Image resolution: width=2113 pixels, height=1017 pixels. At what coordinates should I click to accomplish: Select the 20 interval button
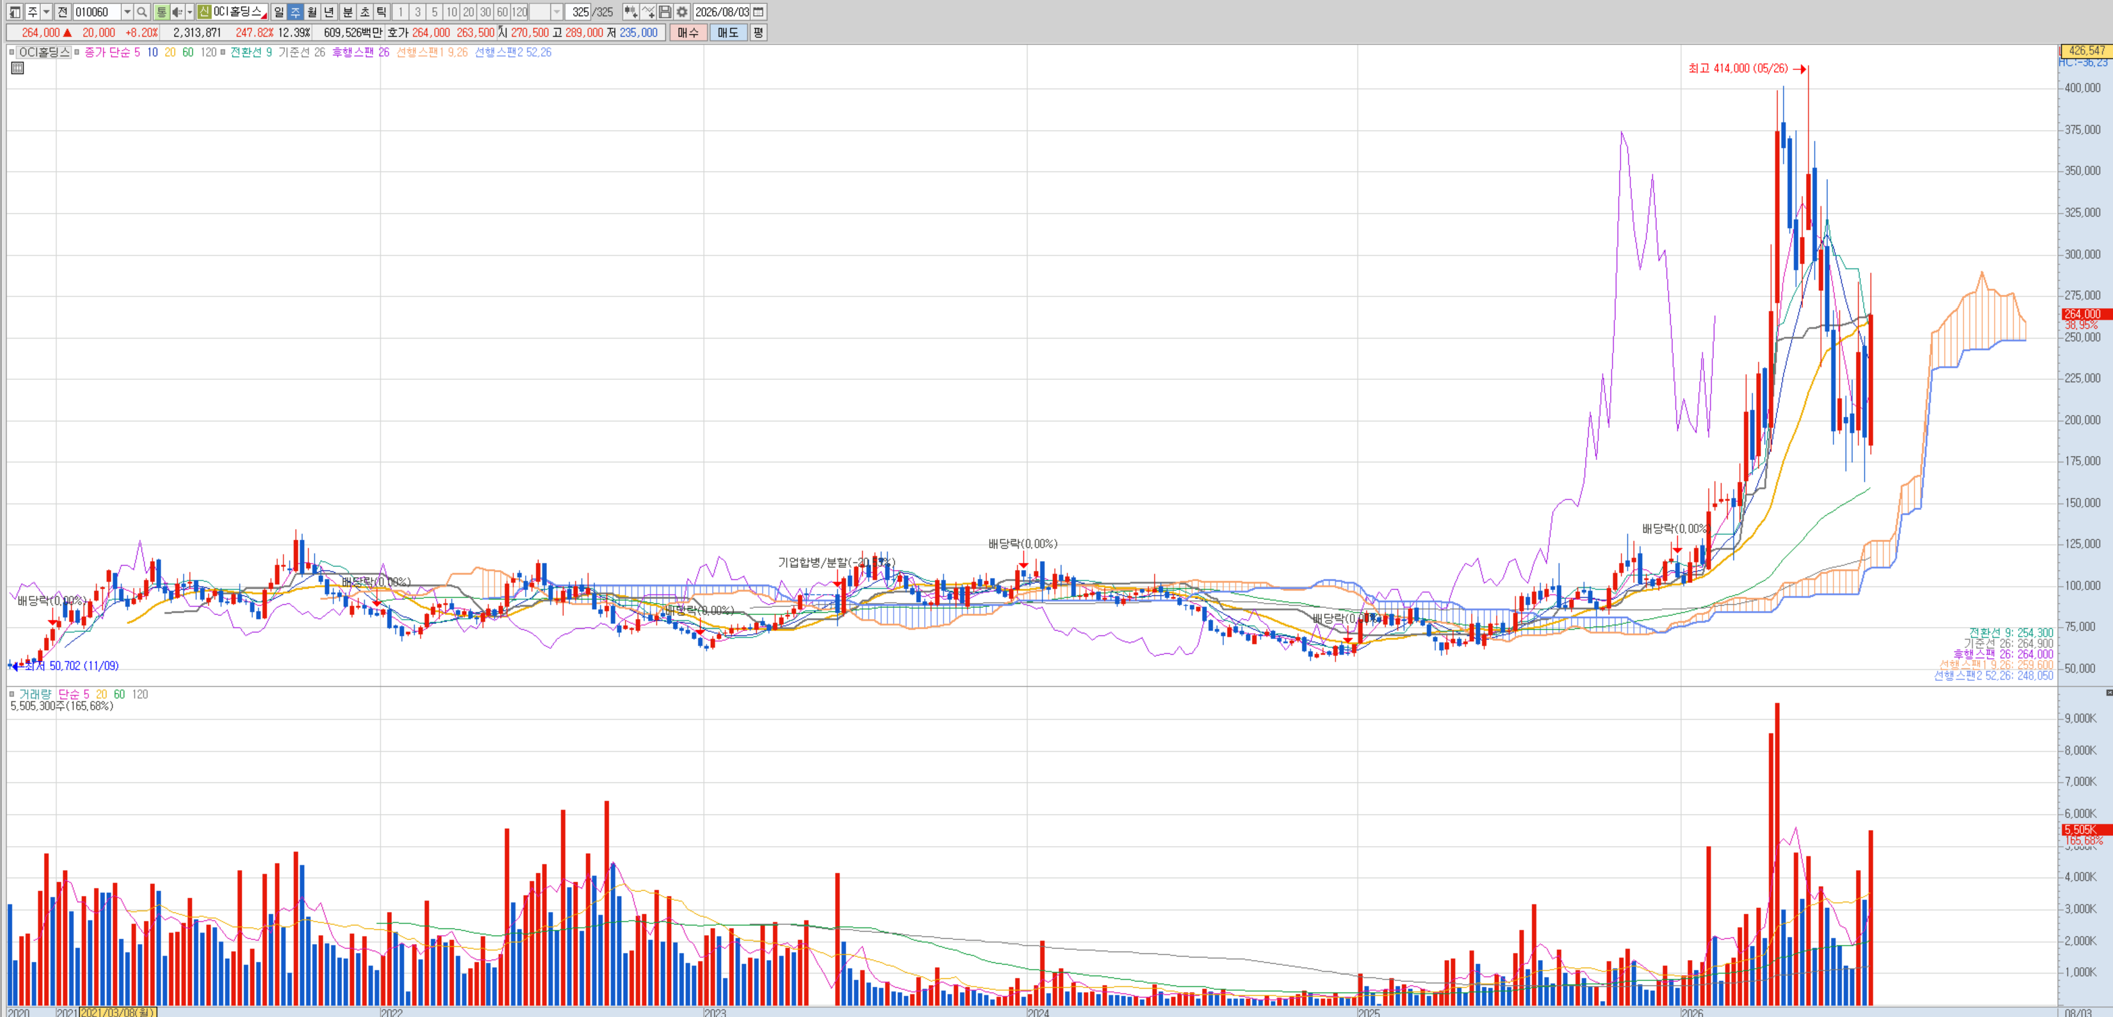469,11
